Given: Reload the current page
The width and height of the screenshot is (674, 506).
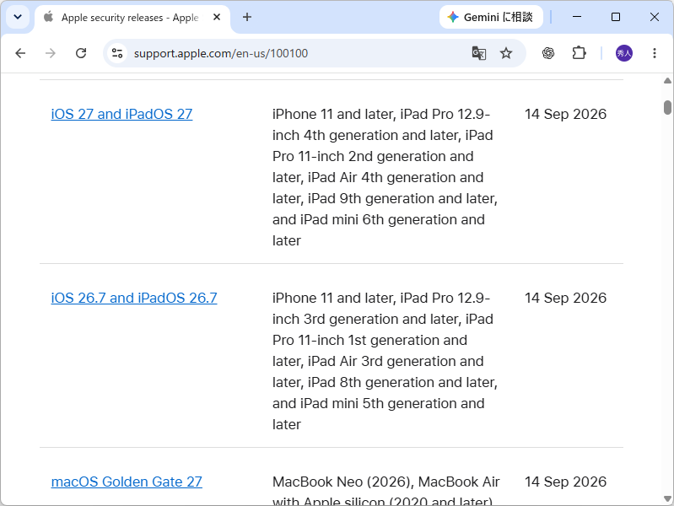Looking at the screenshot, I should (x=81, y=53).
